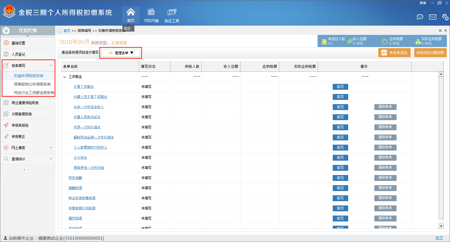Open the 劳务报酬 form link

(x=75, y=178)
